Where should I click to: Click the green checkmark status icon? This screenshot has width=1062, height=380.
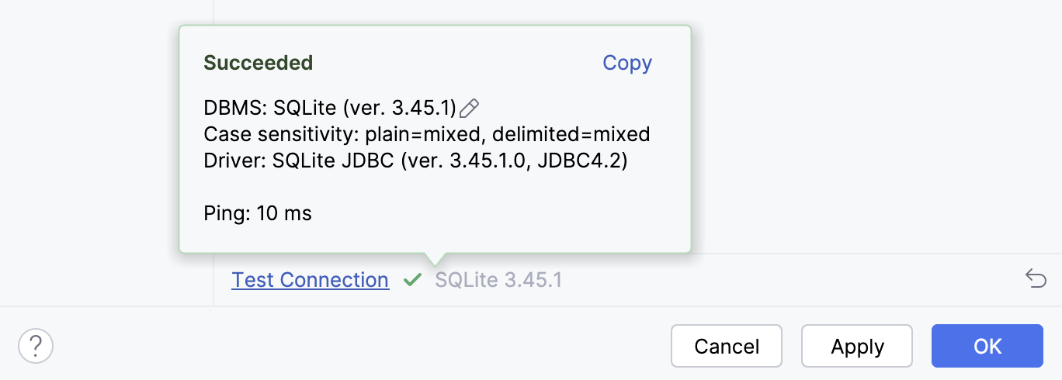pos(412,280)
